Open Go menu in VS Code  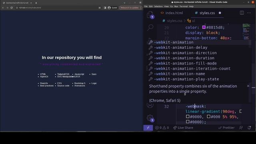pyautogui.click(x=172, y=6)
